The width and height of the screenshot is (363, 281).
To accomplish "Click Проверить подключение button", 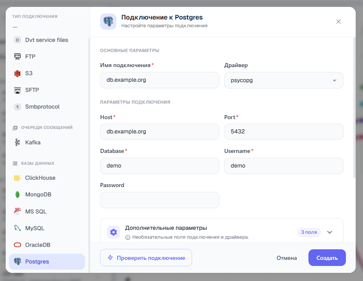I will click(x=146, y=258).
